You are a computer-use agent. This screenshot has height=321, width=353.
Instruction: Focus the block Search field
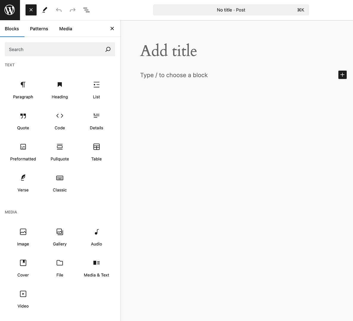(55, 49)
